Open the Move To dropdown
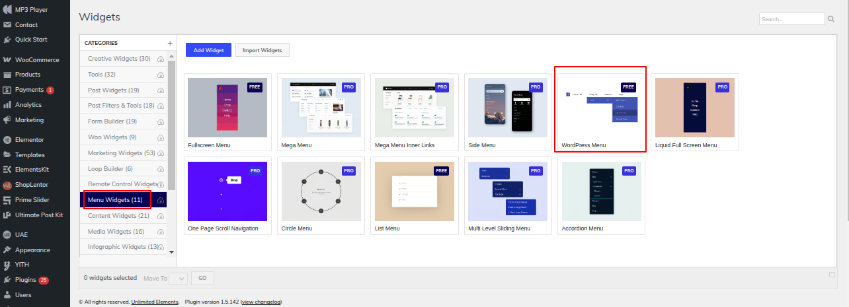The height and width of the screenshot is (307, 849). (179, 279)
